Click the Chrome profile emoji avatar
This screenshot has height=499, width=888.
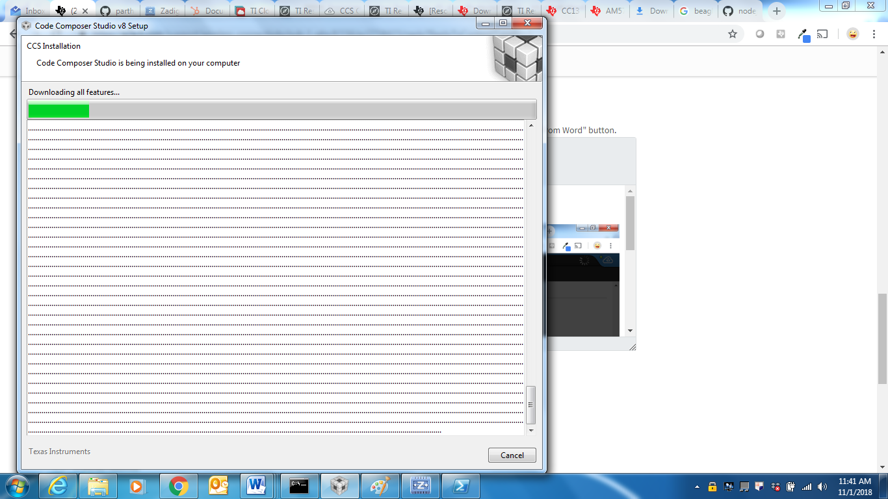click(x=852, y=34)
